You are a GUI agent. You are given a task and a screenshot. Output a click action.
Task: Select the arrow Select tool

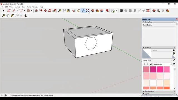pos(3,11)
